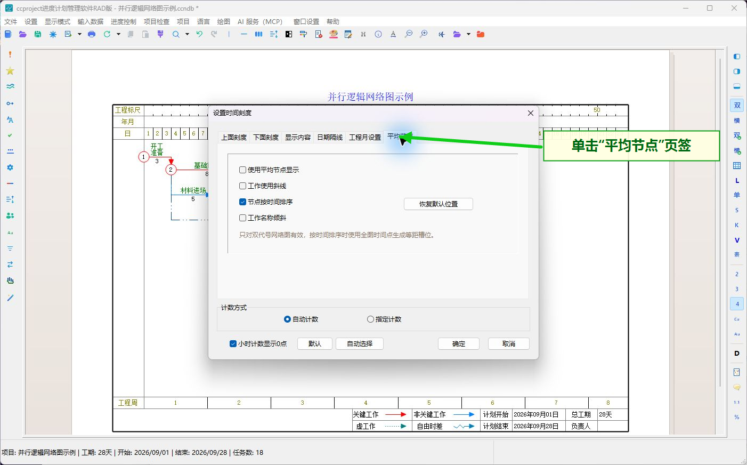Open the 显示模式 menu
This screenshot has height=465, width=747.
[x=58, y=21]
